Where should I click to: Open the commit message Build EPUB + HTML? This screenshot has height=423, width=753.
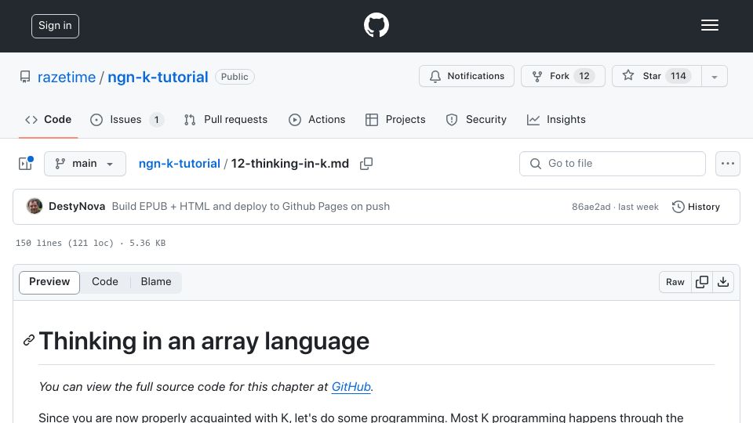click(251, 206)
